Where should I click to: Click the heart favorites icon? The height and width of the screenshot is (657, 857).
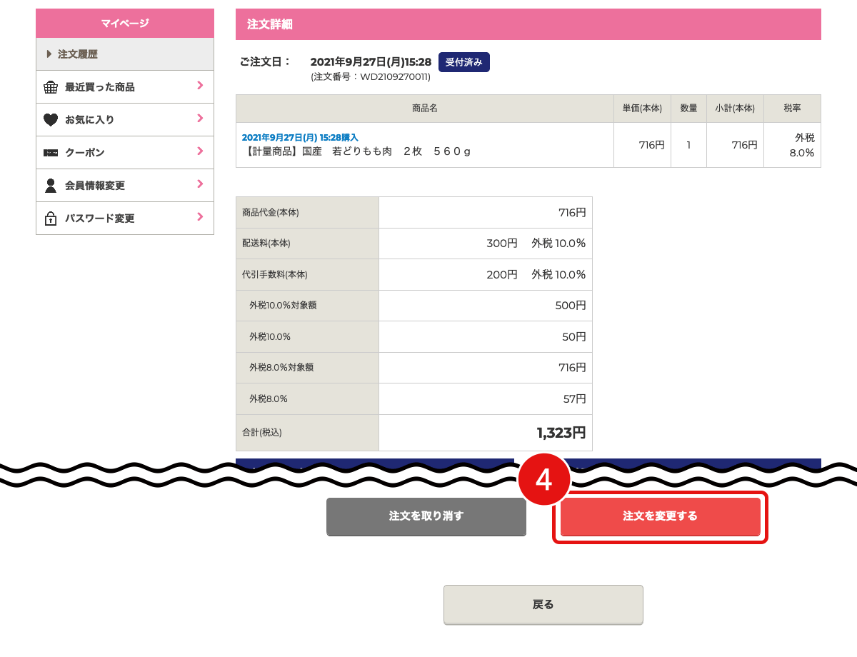[51, 120]
